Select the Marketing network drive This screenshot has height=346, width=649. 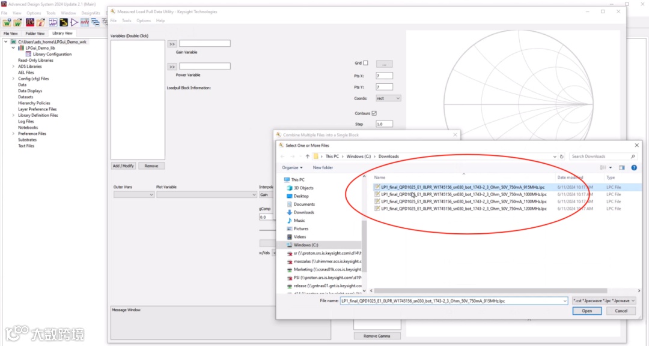click(x=324, y=270)
